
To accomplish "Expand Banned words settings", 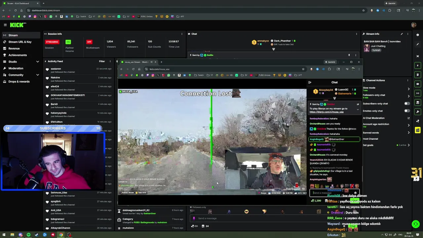I will pyautogui.click(x=408, y=133).
